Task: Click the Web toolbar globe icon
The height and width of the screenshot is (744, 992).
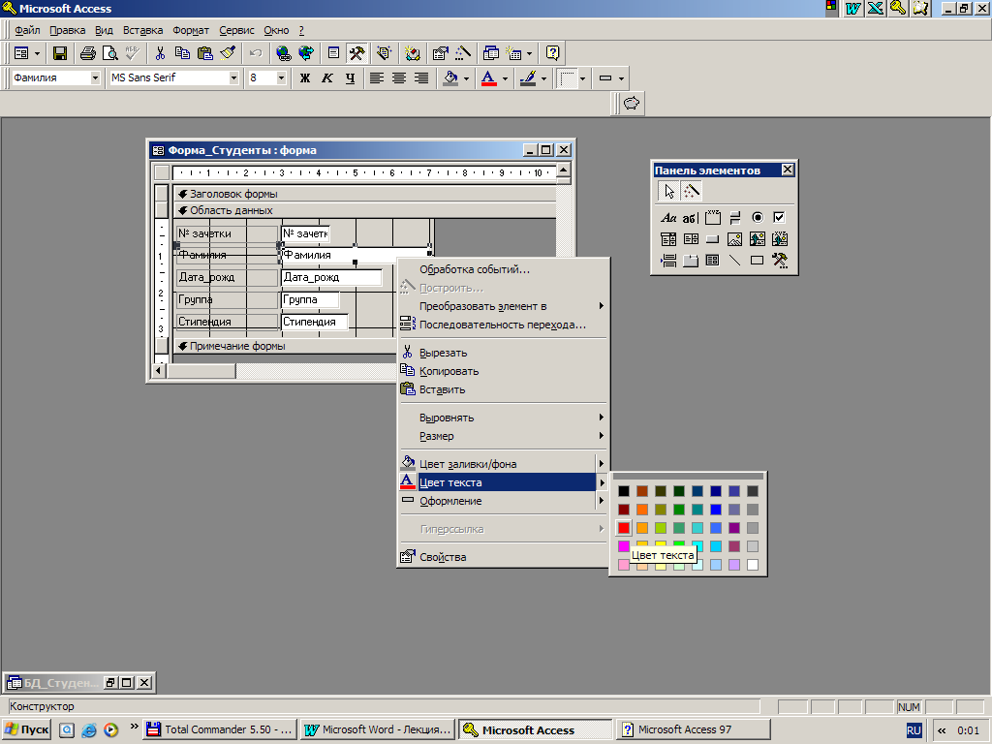Action: [306, 53]
